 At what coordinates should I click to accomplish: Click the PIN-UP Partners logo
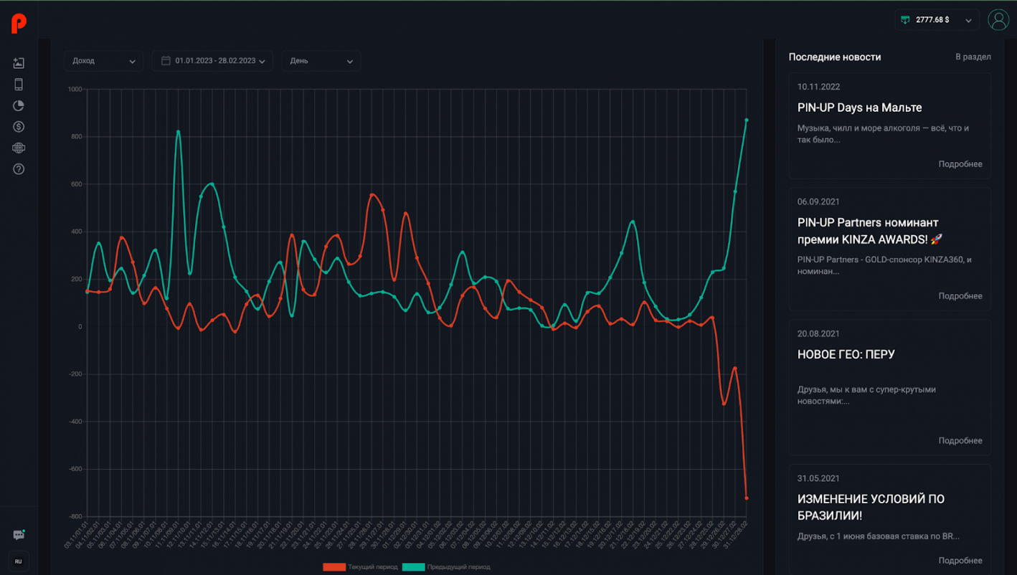[x=19, y=23]
